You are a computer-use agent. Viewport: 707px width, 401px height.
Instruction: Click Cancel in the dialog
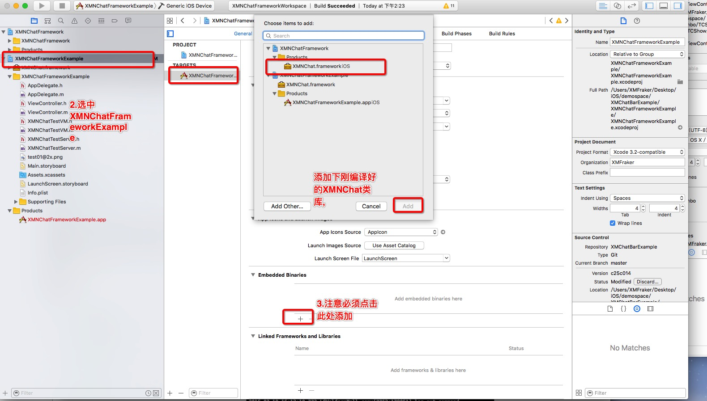(371, 206)
